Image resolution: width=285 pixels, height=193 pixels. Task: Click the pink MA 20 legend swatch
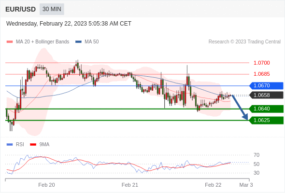click(10, 42)
